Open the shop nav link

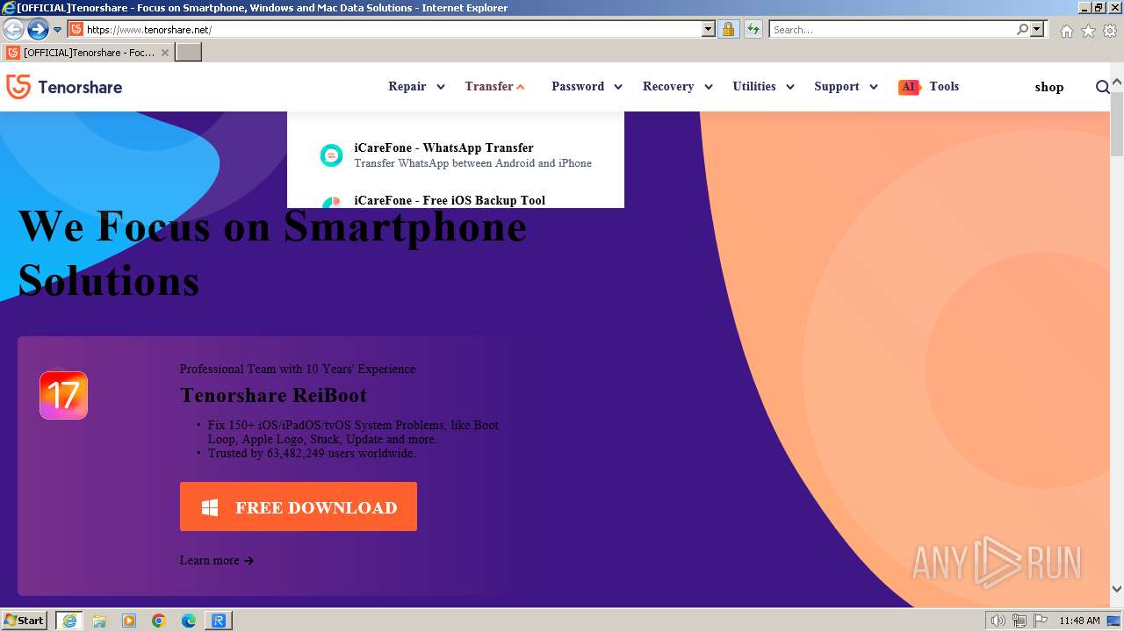coord(1048,87)
